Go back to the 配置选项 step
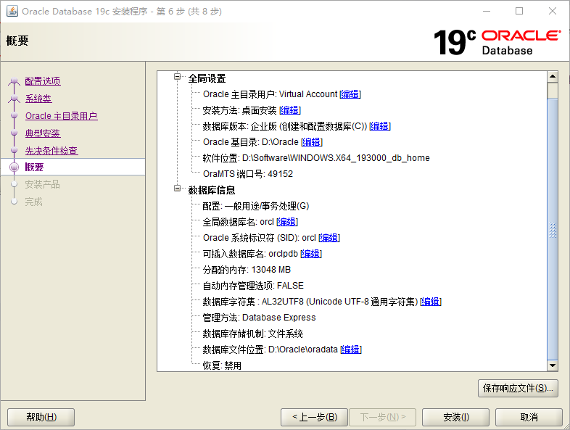Image resolution: width=570 pixels, height=430 pixels. point(43,81)
